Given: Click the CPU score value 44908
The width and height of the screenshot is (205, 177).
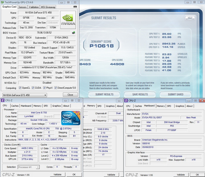Looking at the screenshot, I should point(117,64).
